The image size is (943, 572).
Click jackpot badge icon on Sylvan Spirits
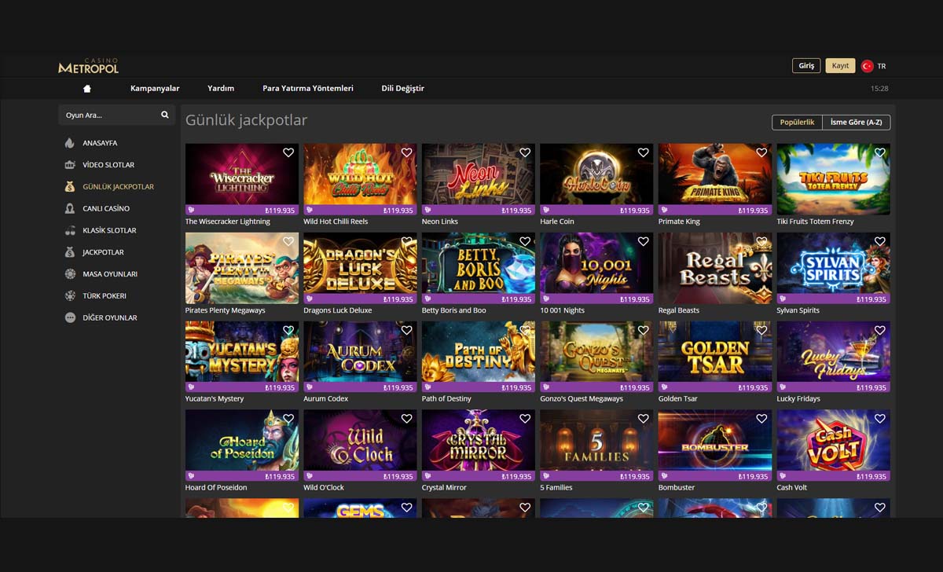[782, 299]
